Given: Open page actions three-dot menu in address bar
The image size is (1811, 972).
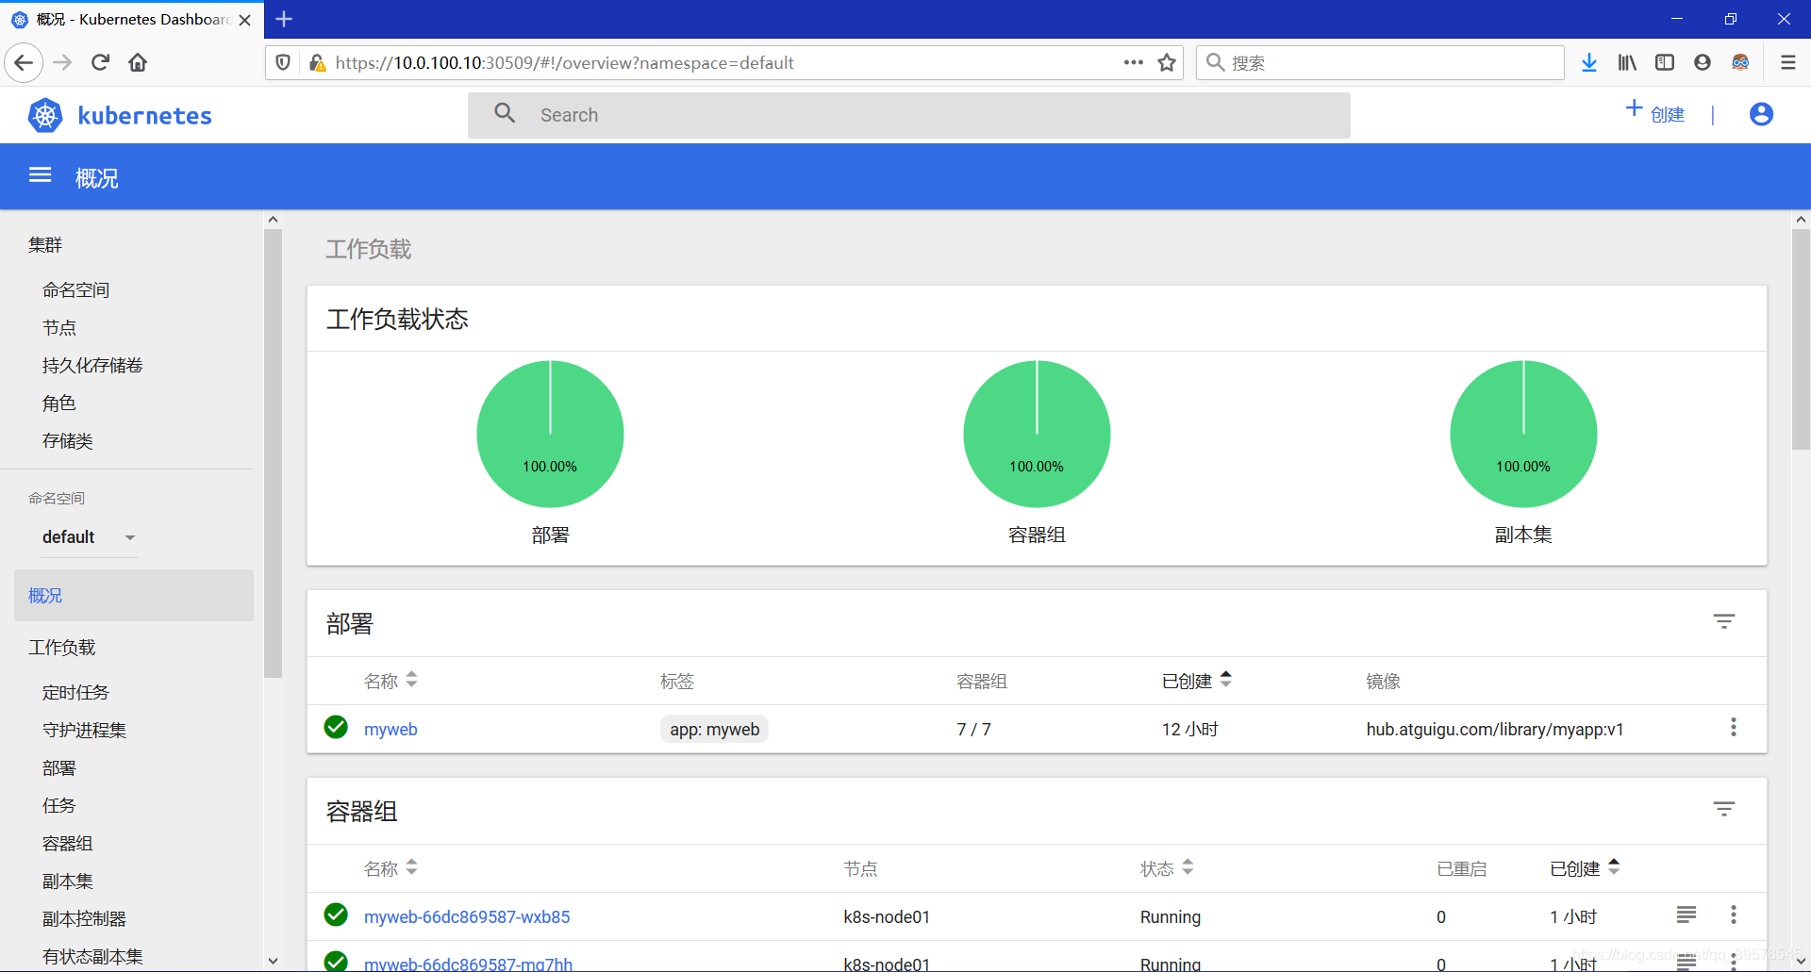Looking at the screenshot, I should (1134, 62).
